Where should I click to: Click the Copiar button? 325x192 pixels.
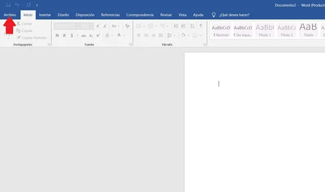tap(24, 31)
